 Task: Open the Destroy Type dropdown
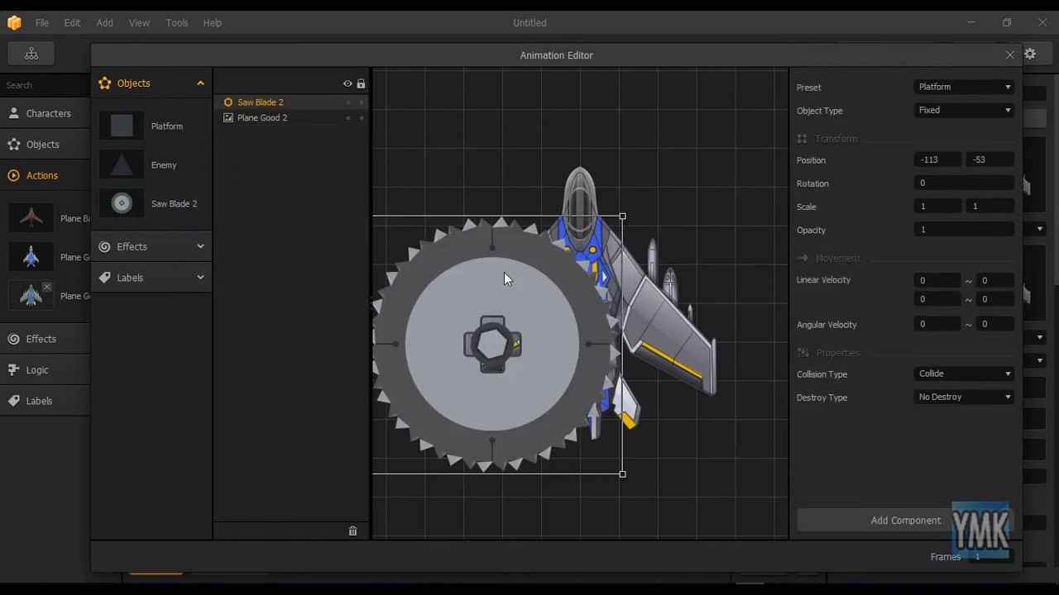964,397
